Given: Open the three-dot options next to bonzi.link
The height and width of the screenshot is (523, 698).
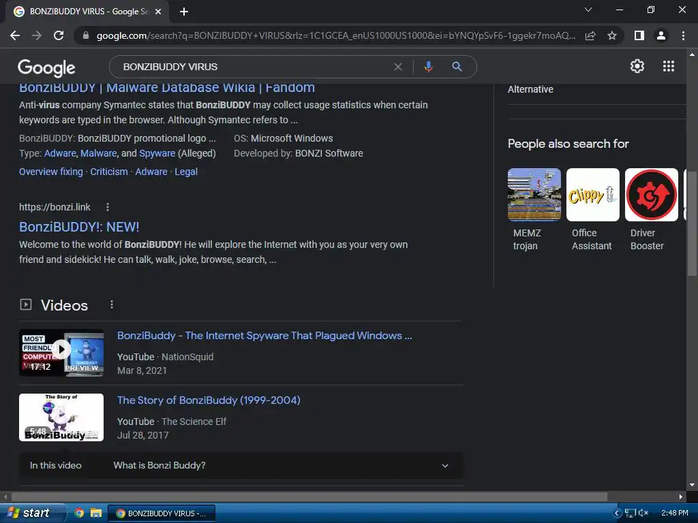Looking at the screenshot, I should pyautogui.click(x=108, y=207).
